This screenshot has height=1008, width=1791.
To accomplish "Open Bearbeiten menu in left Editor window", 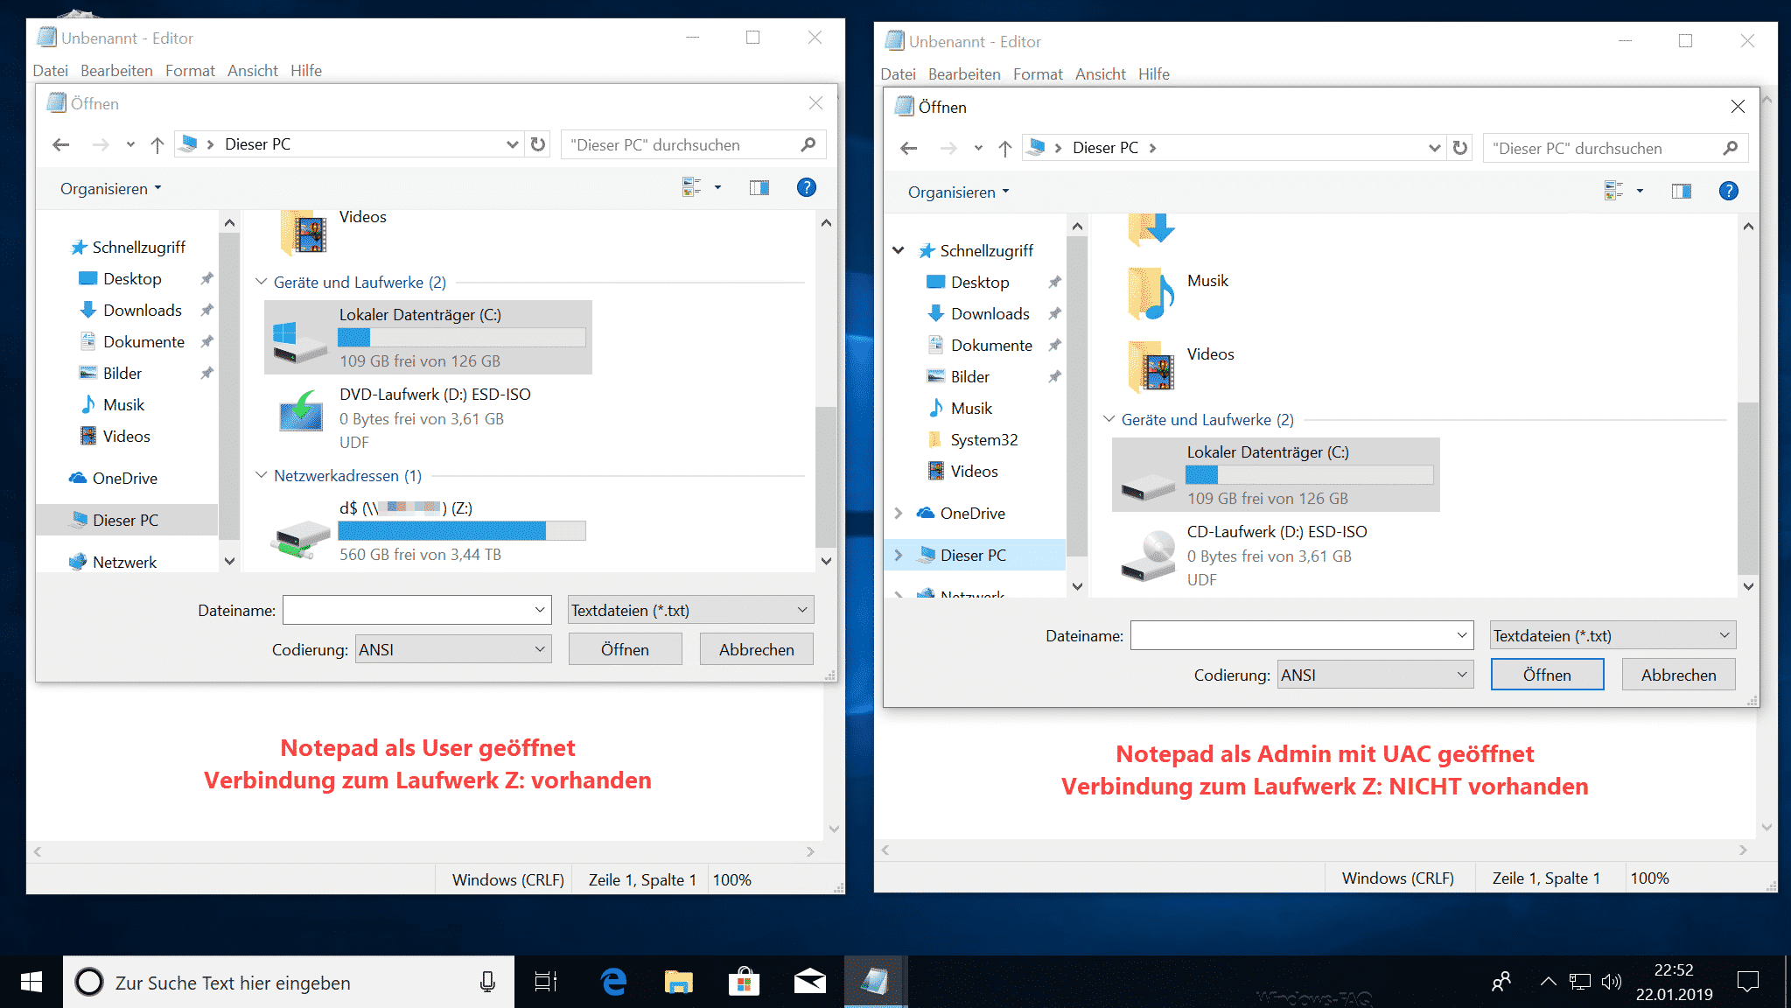I will (x=116, y=71).
